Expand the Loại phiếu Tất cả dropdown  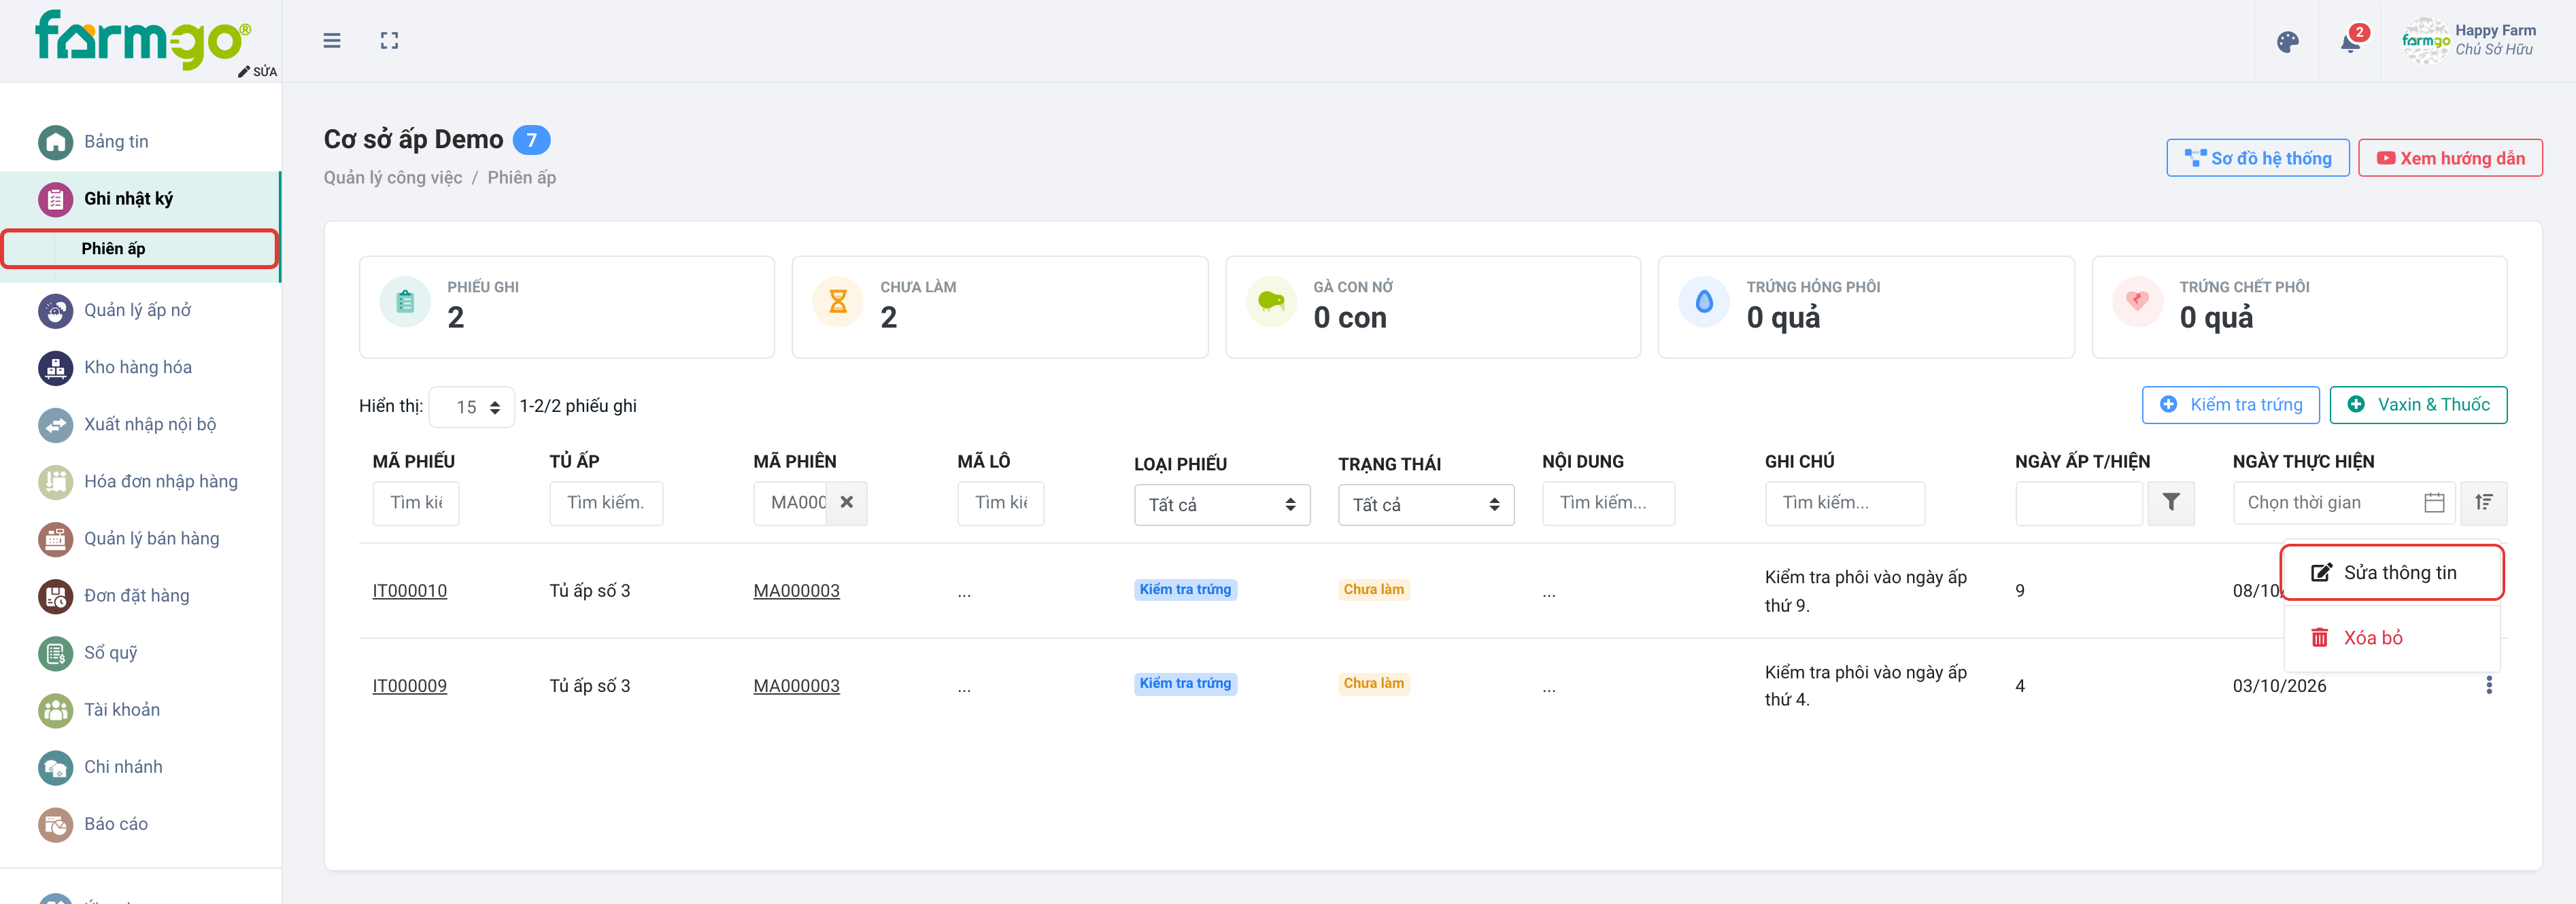[1222, 505]
